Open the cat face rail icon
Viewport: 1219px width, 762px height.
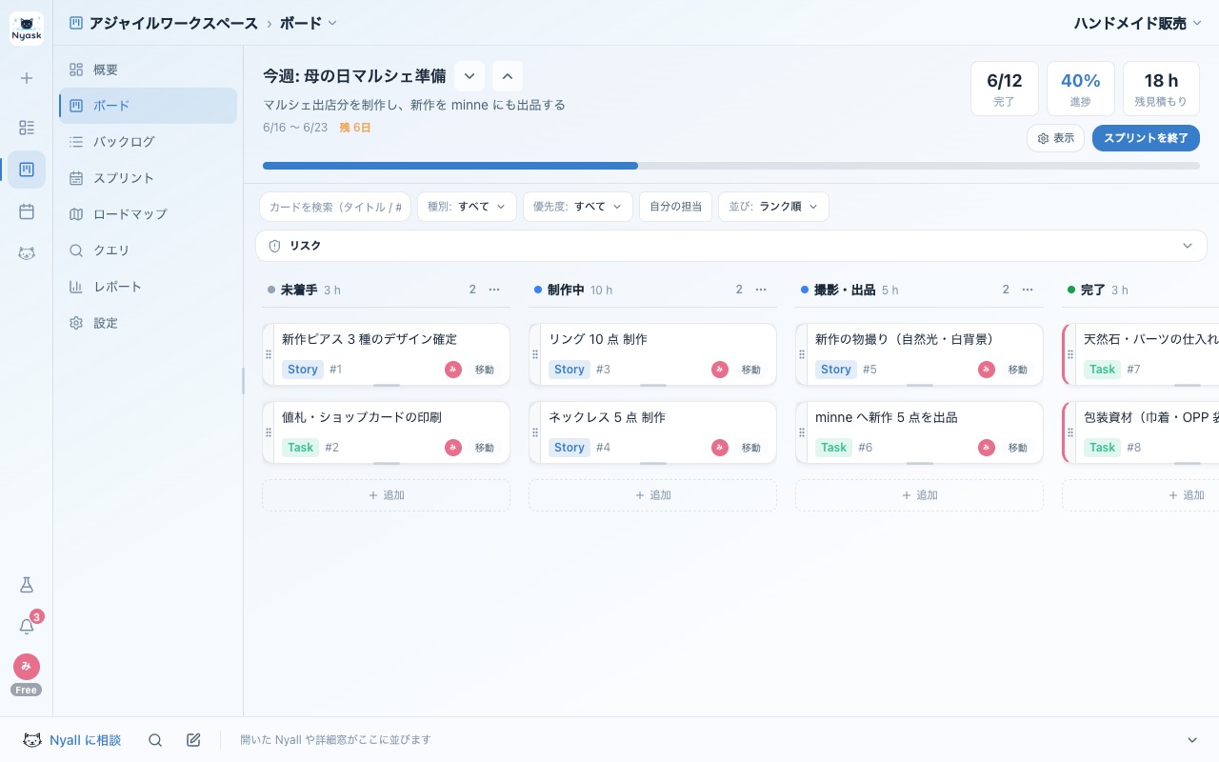(27, 253)
